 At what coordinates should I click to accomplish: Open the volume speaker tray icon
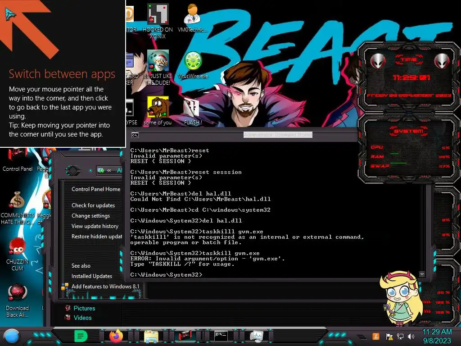(x=411, y=337)
